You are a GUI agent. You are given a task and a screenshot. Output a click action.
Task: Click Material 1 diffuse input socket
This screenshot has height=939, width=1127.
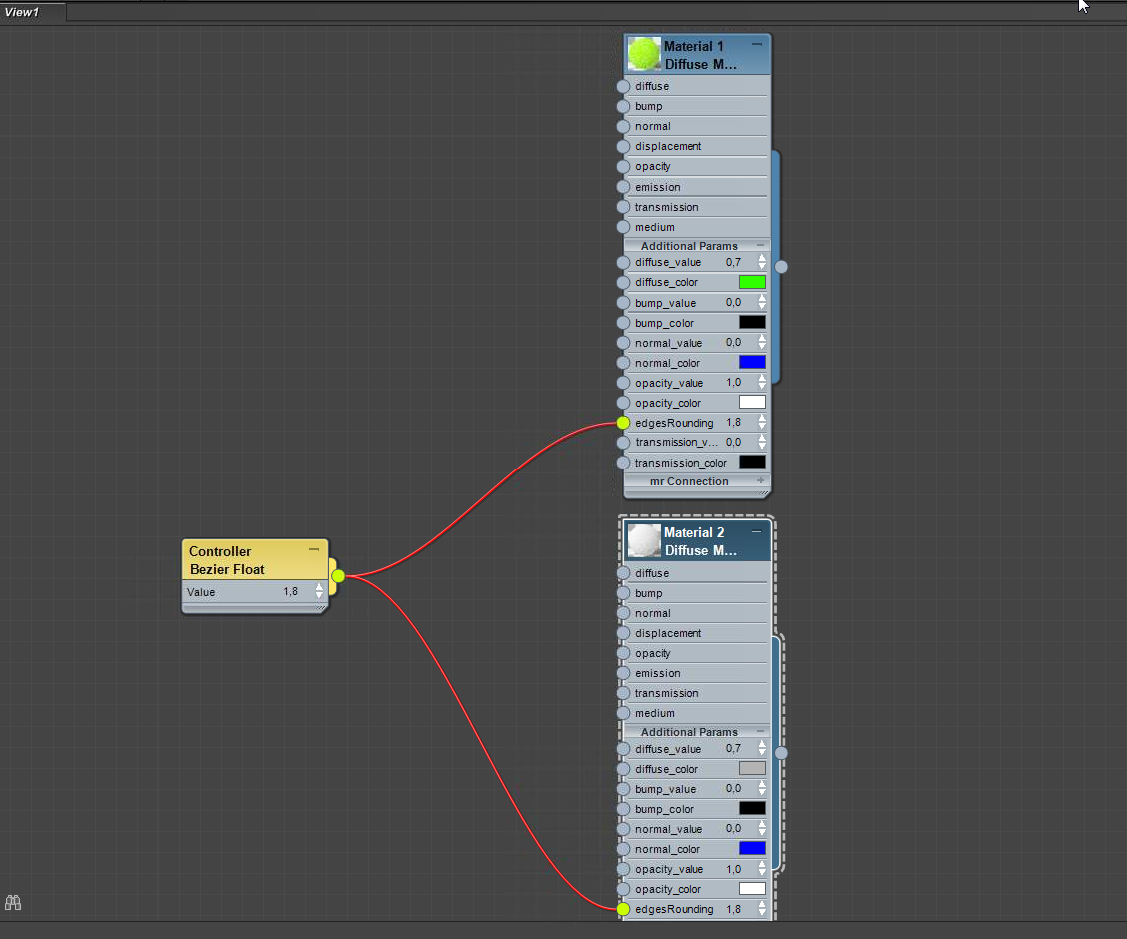(x=623, y=86)
